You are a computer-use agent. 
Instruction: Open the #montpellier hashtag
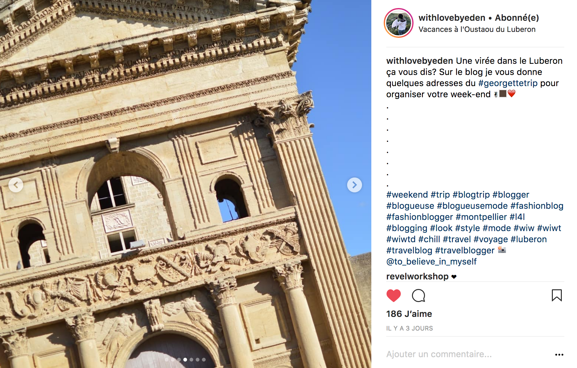[x=481, y=217]
